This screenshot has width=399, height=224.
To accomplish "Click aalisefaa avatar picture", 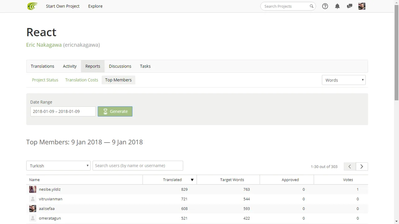I will click(x=33, y=208).
